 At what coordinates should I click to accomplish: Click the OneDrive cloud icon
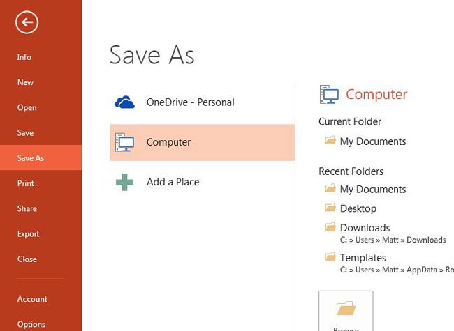(124, 102)
